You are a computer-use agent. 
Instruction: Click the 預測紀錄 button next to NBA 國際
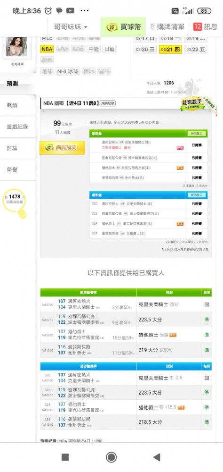click(108, 103)
